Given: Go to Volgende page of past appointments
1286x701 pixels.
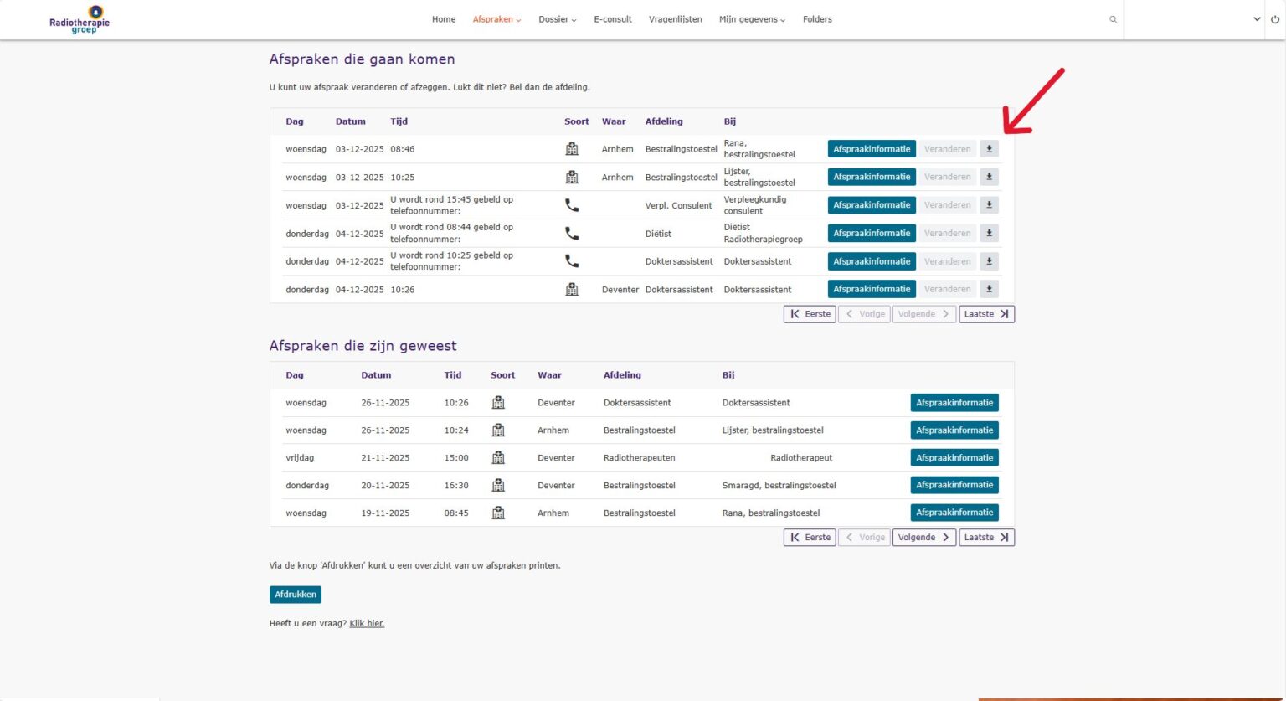Looking at the screenshot, I should click(924, 538).
